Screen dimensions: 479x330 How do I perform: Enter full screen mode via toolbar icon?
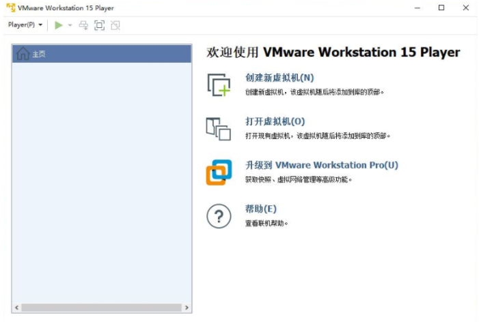pos(99,25)
